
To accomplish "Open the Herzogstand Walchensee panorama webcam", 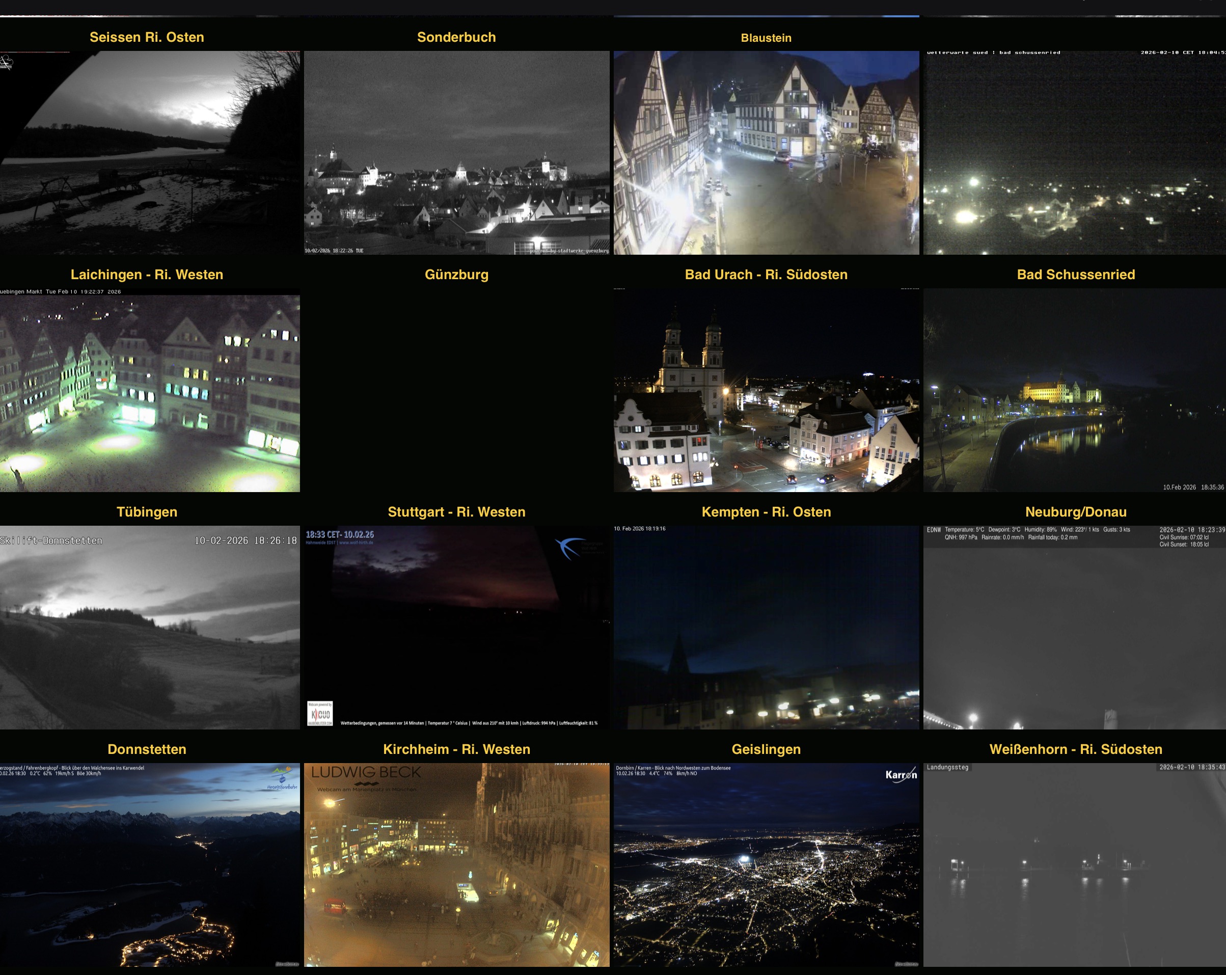I will [x=150, y=864].
